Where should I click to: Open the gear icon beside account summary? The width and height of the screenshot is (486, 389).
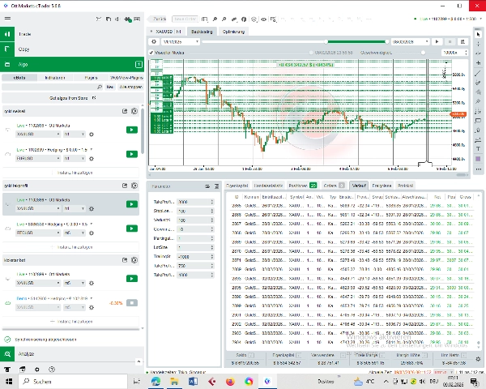(x=478, y=358)
